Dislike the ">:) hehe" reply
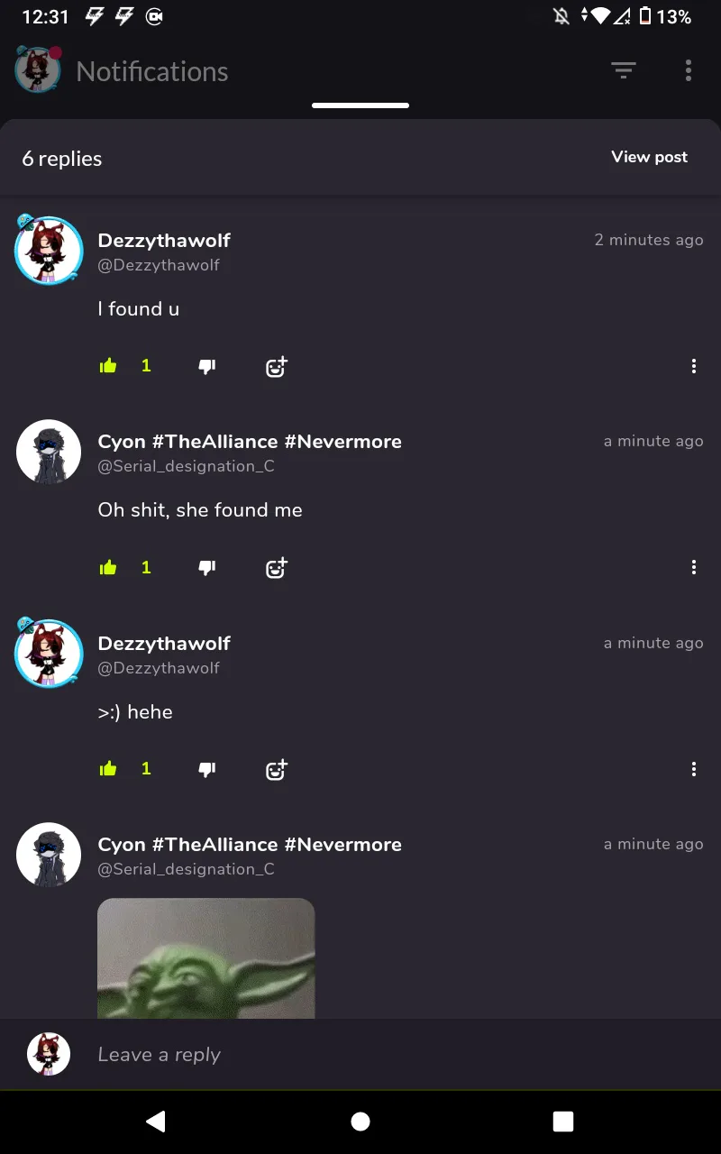This screenshot has width=721, height=1154. coord(206,769)
